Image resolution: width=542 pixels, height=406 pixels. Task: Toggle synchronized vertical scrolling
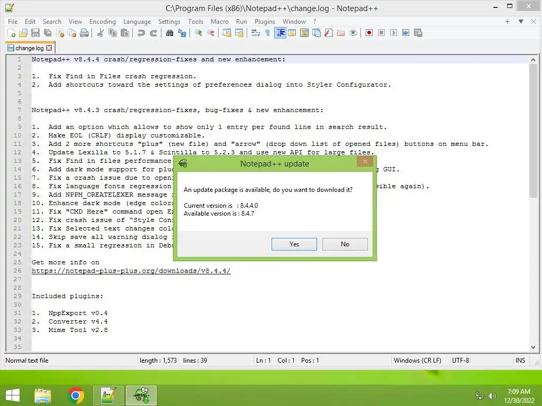[227, 33]
